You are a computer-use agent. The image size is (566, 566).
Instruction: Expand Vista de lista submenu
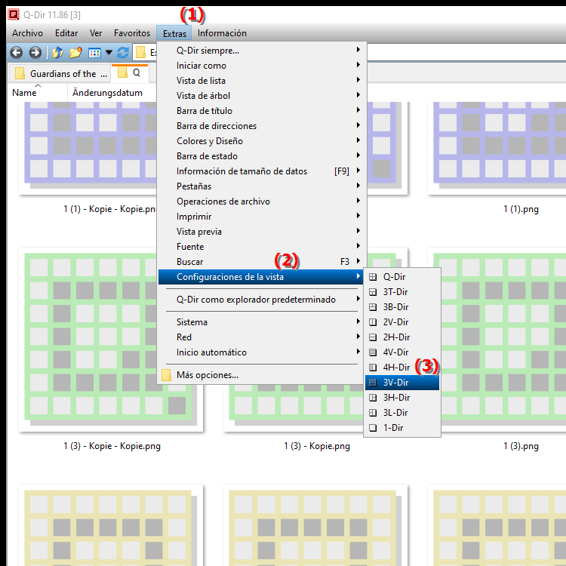[x=260, y=81]
